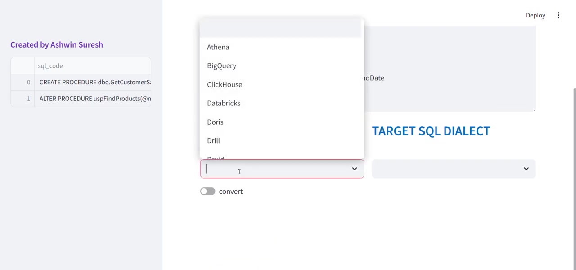This screenshot has width=576, height=270.
Task: Toggle the convert switch
Action: pyautogui.click(x=207, y=192)
